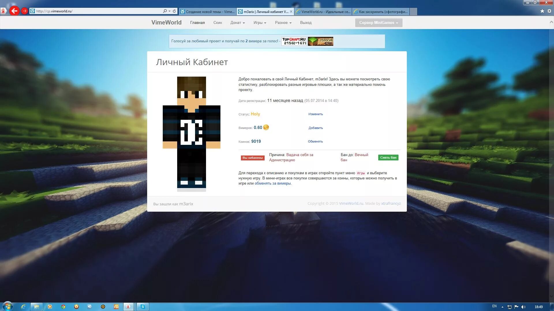Click the page scrollbar up arrow
This screenshot has width=554, height=311.
coord(551,22)
